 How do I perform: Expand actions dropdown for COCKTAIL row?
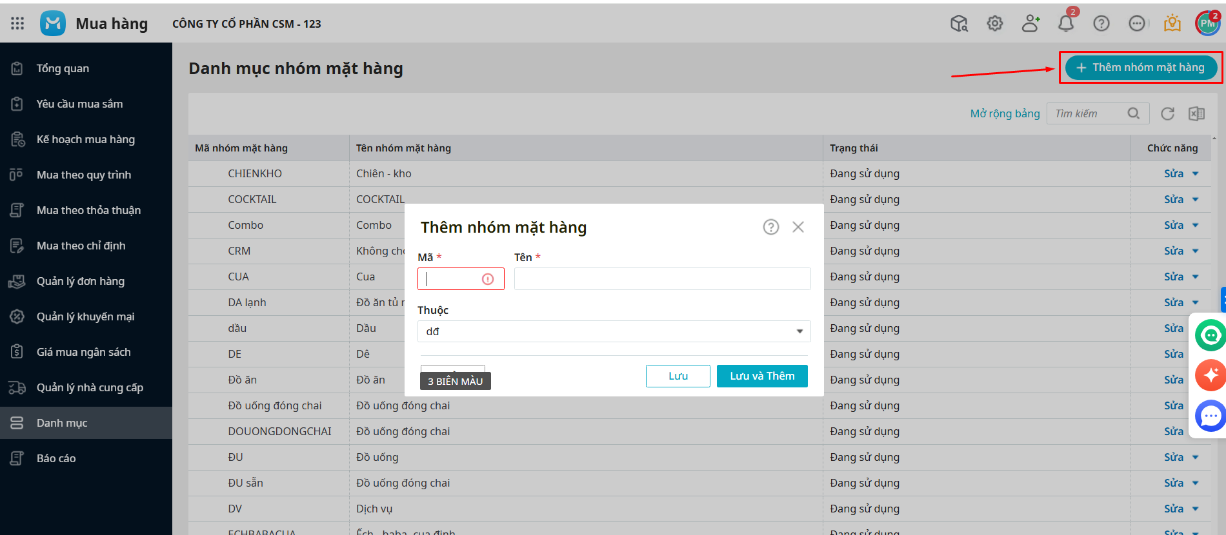pos(1195,199)
